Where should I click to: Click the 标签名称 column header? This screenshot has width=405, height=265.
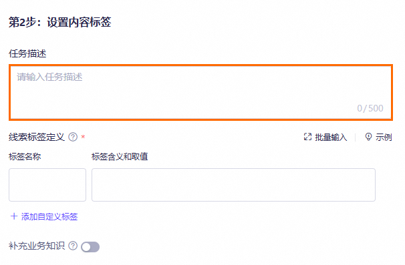25,157
